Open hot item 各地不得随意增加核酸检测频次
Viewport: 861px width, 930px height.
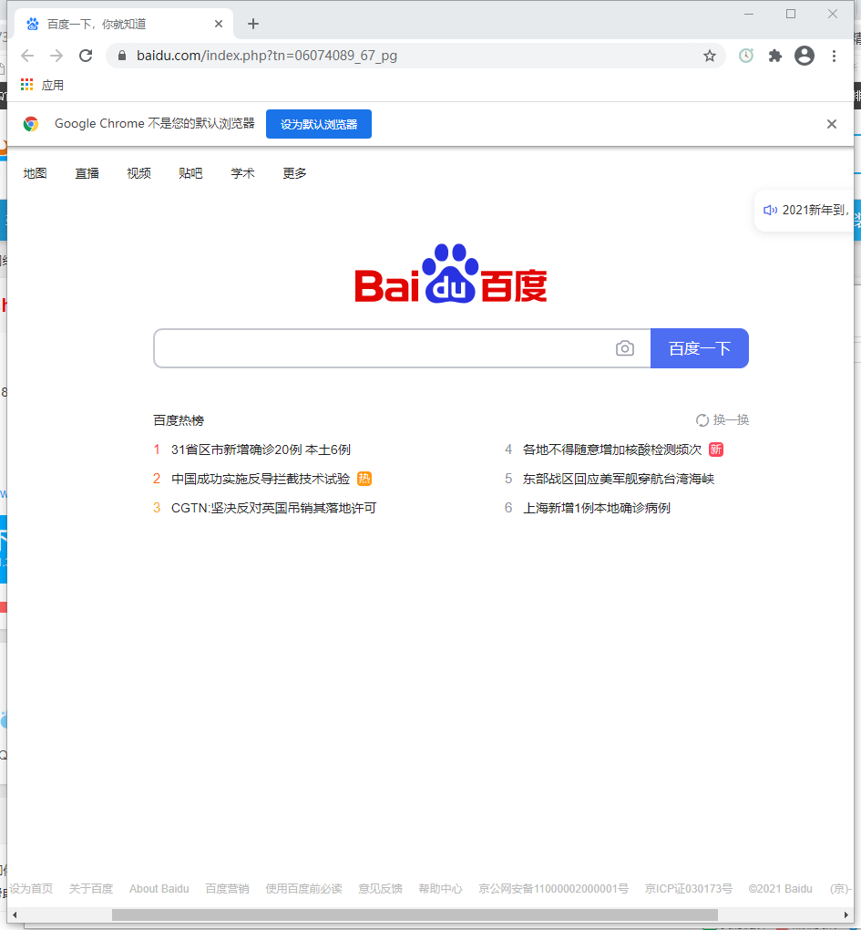[x=612, y=449]
